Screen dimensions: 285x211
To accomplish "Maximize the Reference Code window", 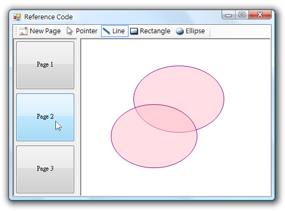I will tap(242, 14).
